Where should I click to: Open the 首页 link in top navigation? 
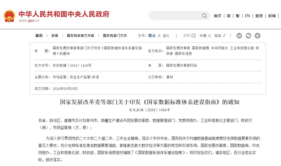[218, 16]
